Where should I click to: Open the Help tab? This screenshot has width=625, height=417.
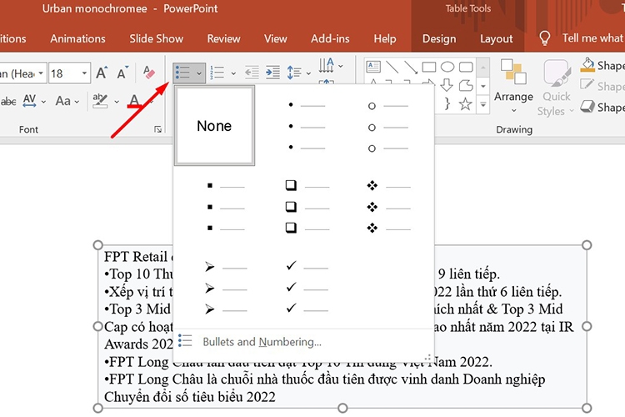point(385,38)
